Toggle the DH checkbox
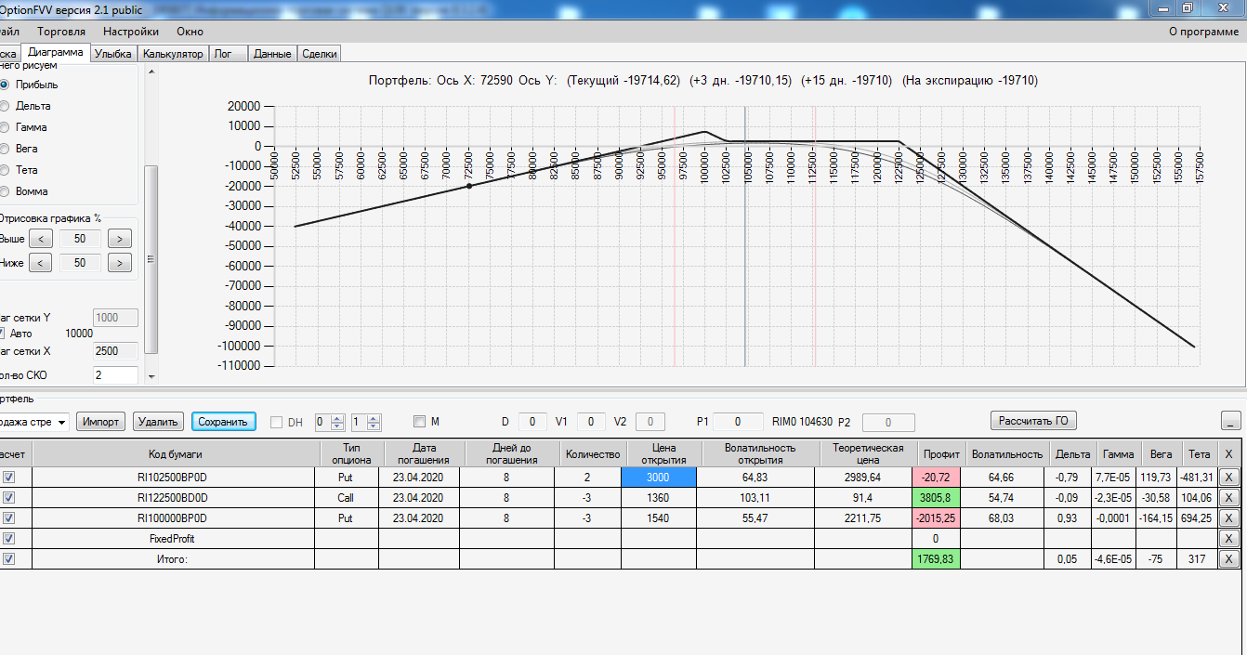The height and width of the screenshot is (655, 1247). pos(276,422)
